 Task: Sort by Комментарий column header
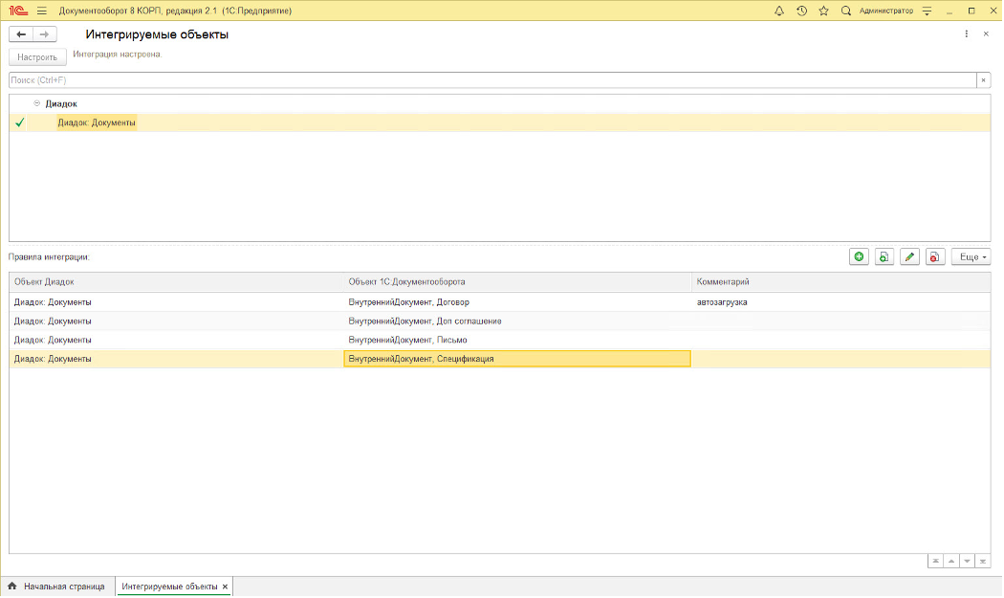point(841,282)
